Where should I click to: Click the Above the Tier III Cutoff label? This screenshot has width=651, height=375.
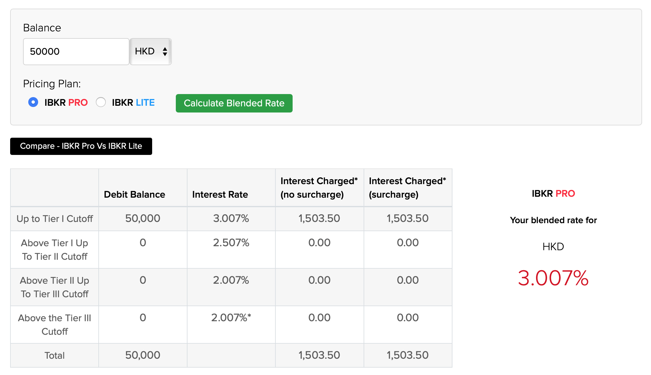point(55,325)
